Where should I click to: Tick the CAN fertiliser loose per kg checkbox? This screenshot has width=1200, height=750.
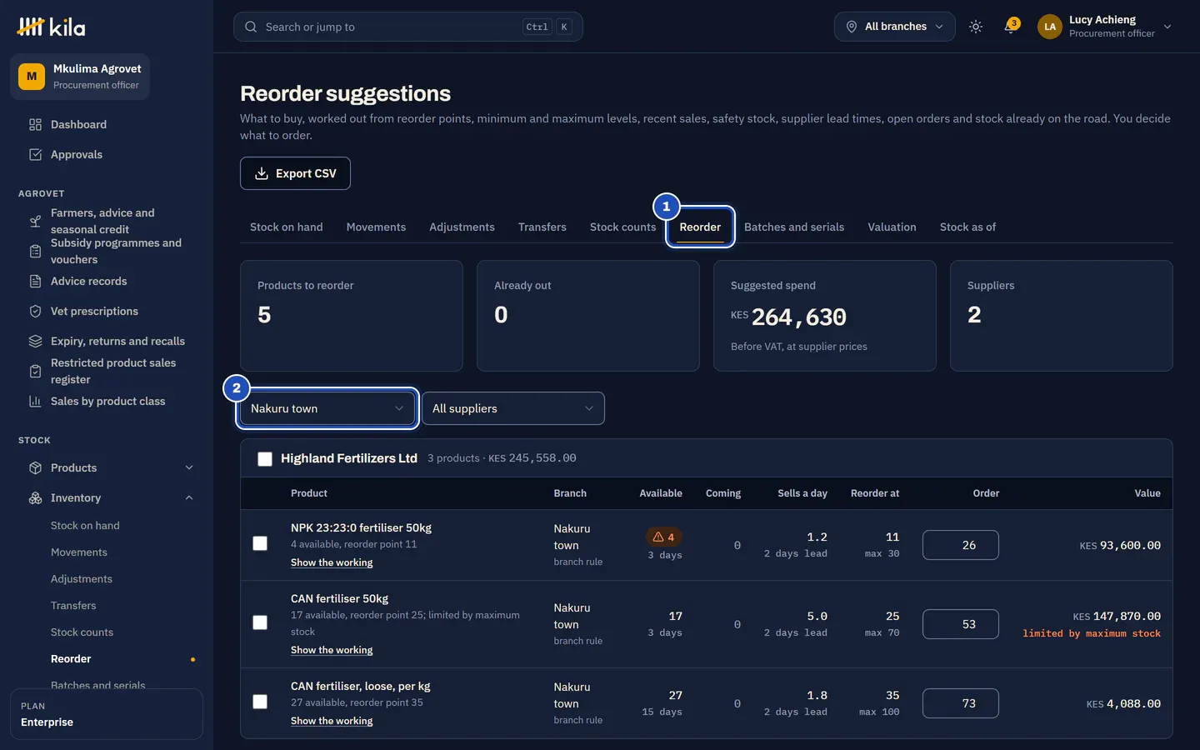pos(260,702)
